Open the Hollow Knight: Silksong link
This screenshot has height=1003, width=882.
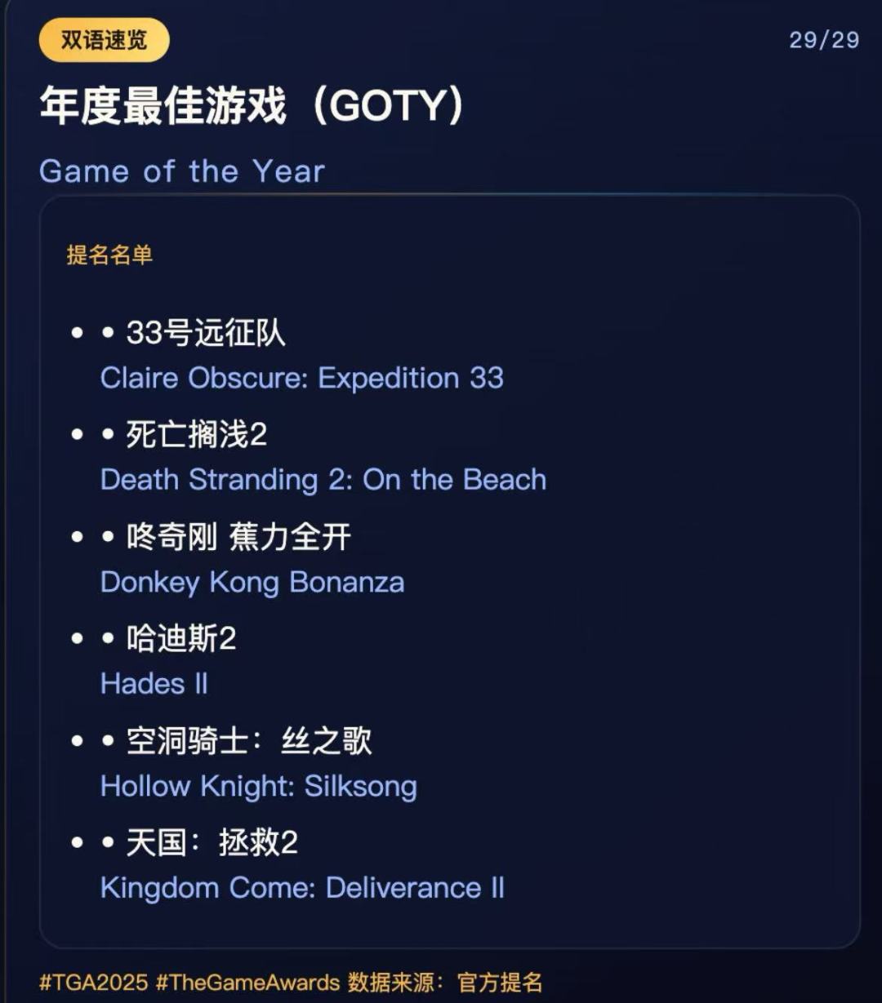[259, 786]
